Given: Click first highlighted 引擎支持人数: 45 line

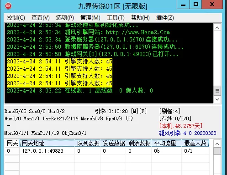Looking at the screenshot, I should (x=59, y=62).
